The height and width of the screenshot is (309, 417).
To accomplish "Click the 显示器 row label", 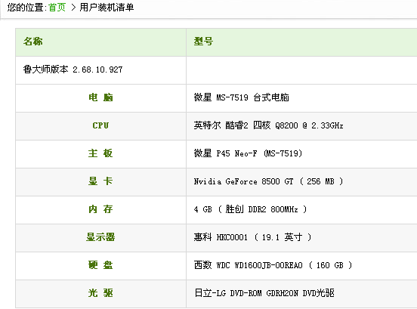I will (x=100, y=237).
